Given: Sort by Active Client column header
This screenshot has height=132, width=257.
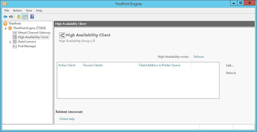Looking at the screenshot, I should [67, 65].
